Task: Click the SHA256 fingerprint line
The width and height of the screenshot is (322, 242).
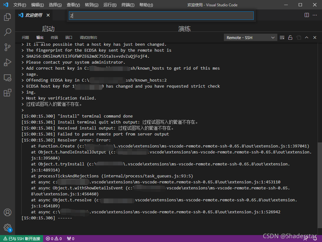Action: coord(88,56)
